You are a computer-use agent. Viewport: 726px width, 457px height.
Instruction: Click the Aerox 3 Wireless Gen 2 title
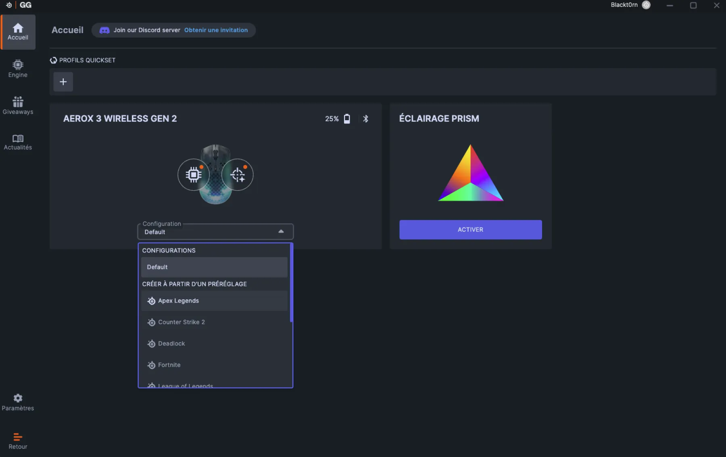point(120,119)
